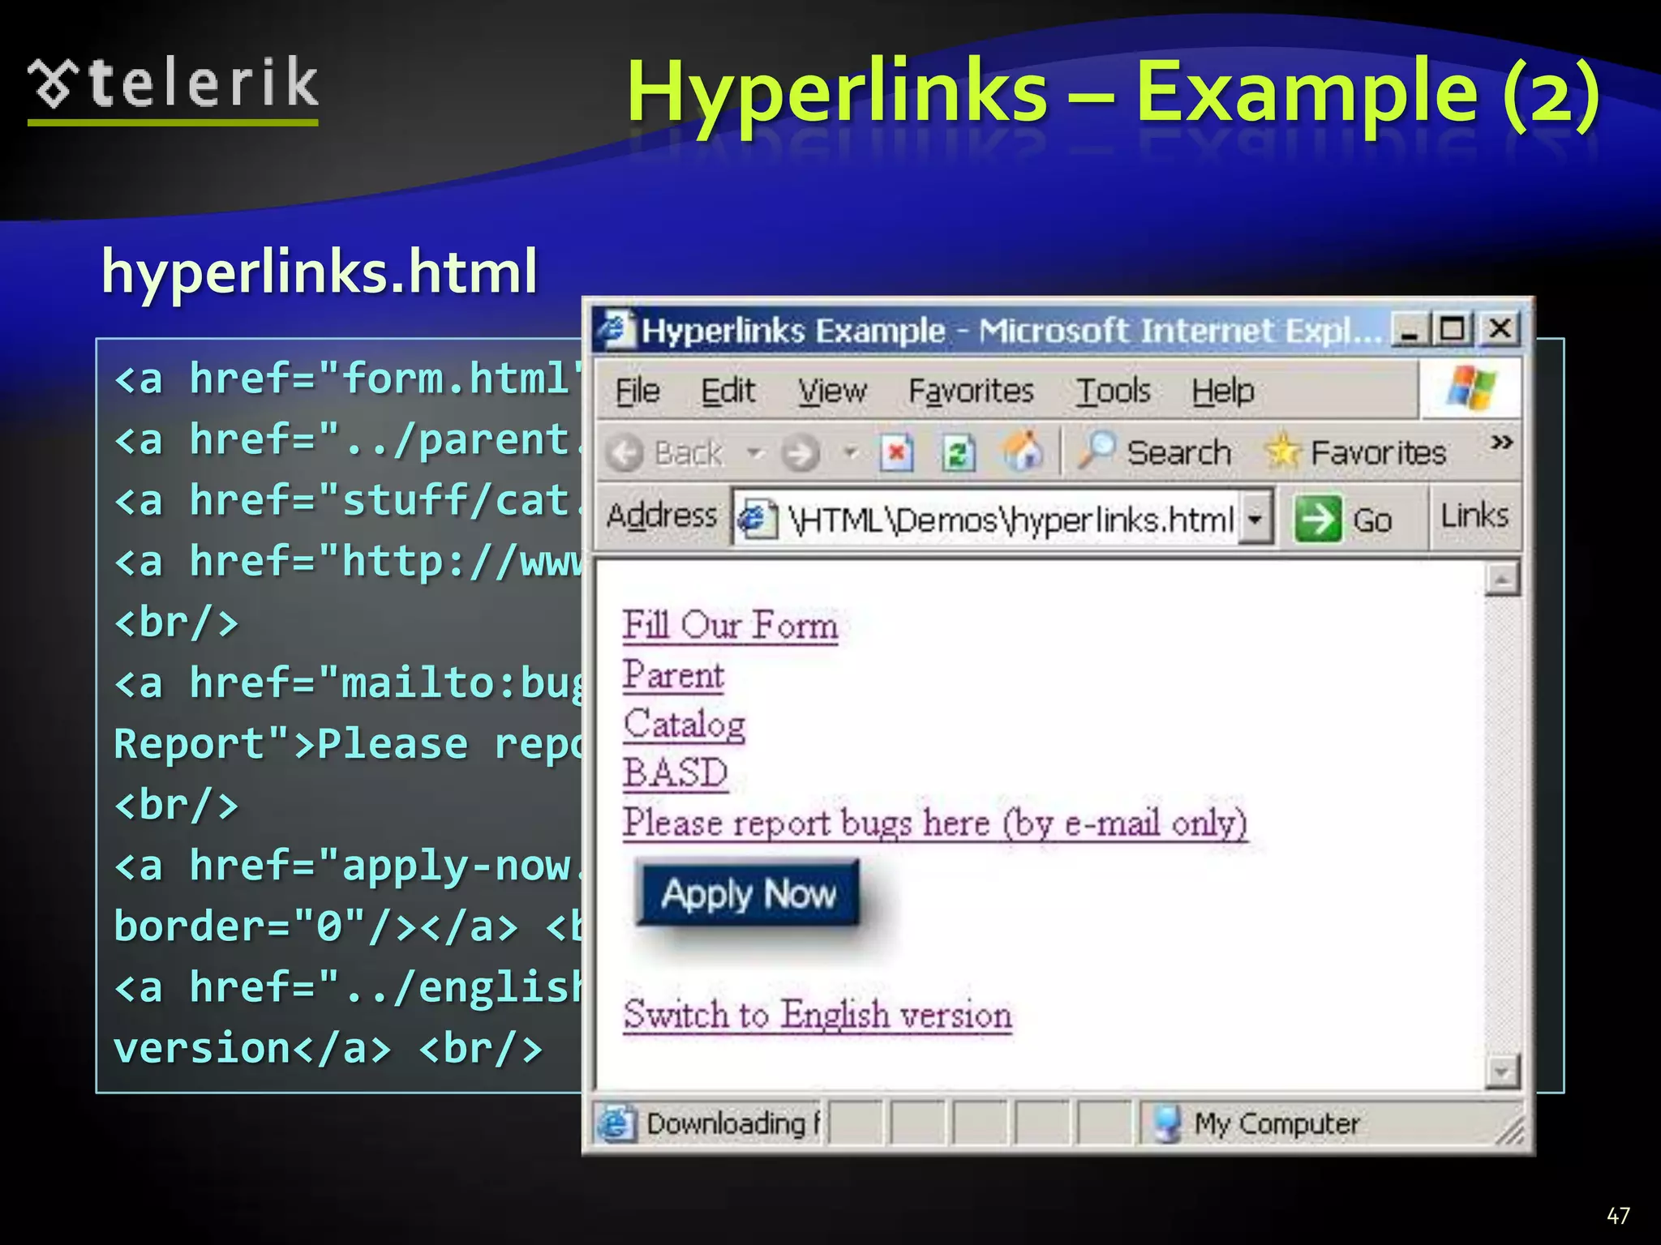Open Favorites star in toolbar

coord(1282,451)
